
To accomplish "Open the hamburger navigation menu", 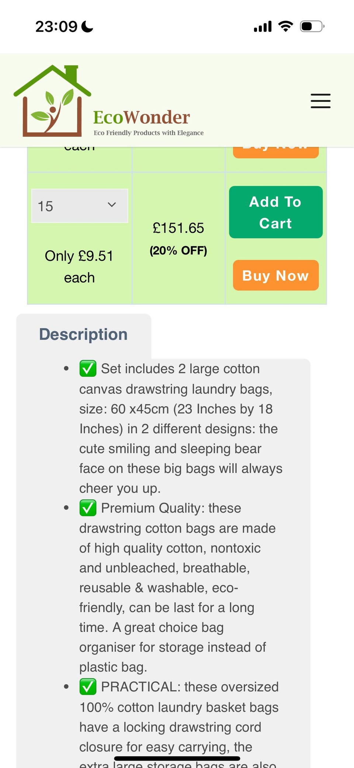I will tap(320, 101).
